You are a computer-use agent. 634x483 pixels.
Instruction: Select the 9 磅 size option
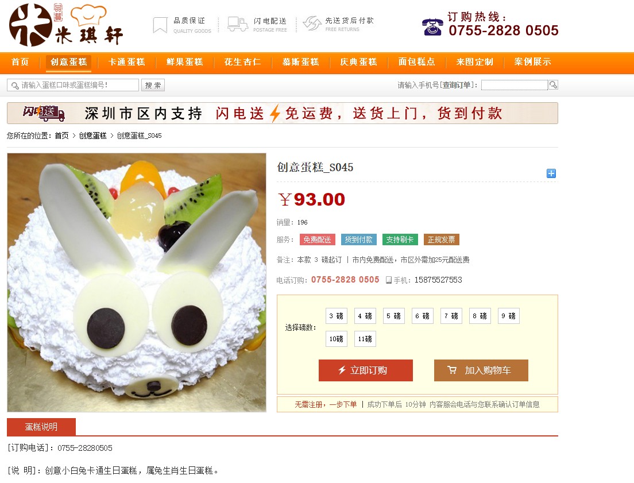coord(509,316)
